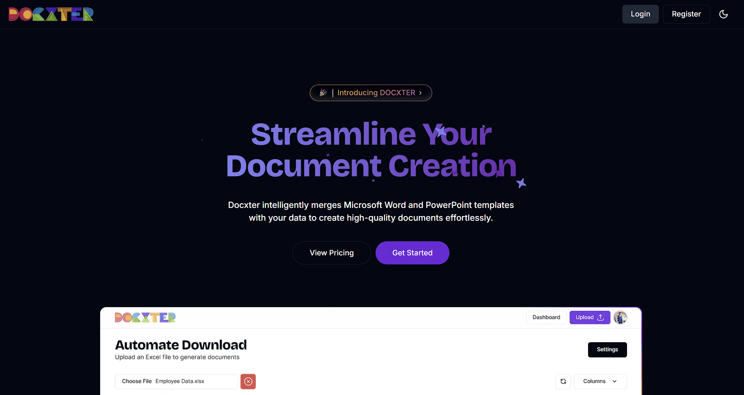Toggle dark mode moon icon

(723, 14)
